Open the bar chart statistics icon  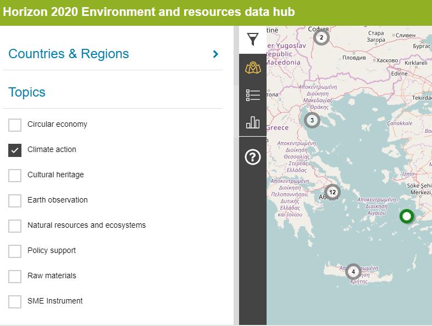coord(253,122)
